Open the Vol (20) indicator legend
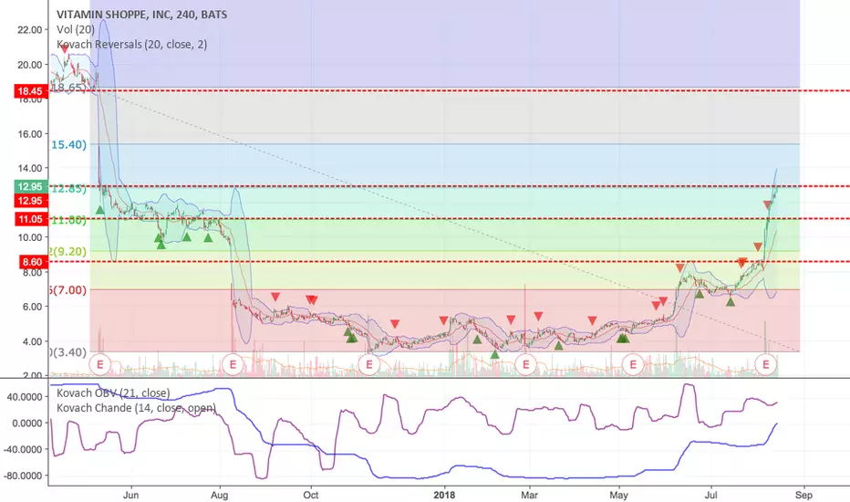850x502 pixels. [x=76, y=29]
